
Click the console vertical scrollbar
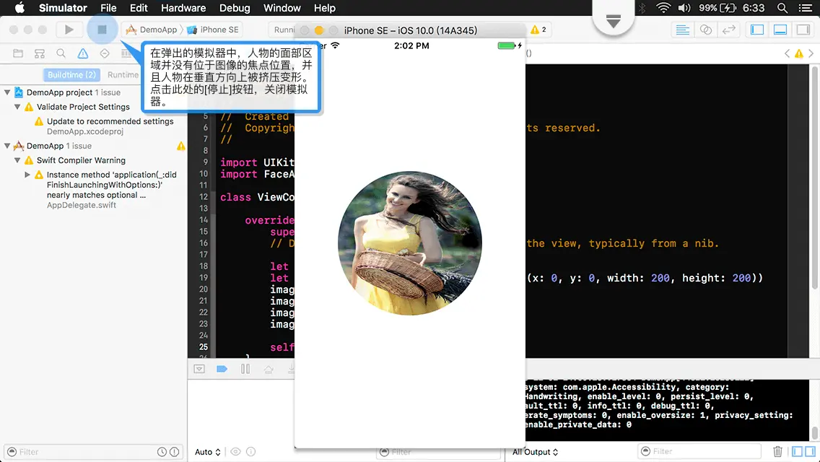tap(814, 433)
